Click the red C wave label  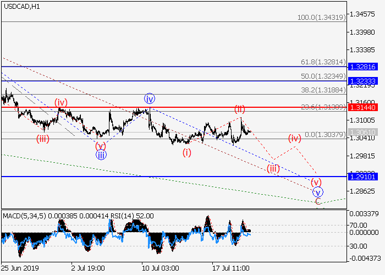click(x=318, y=202)
